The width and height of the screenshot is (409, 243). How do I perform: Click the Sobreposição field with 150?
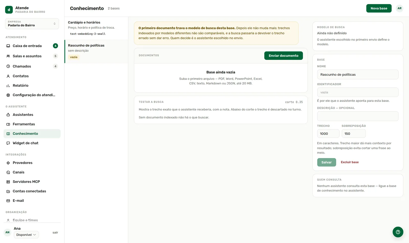click(x=354, y=134)
